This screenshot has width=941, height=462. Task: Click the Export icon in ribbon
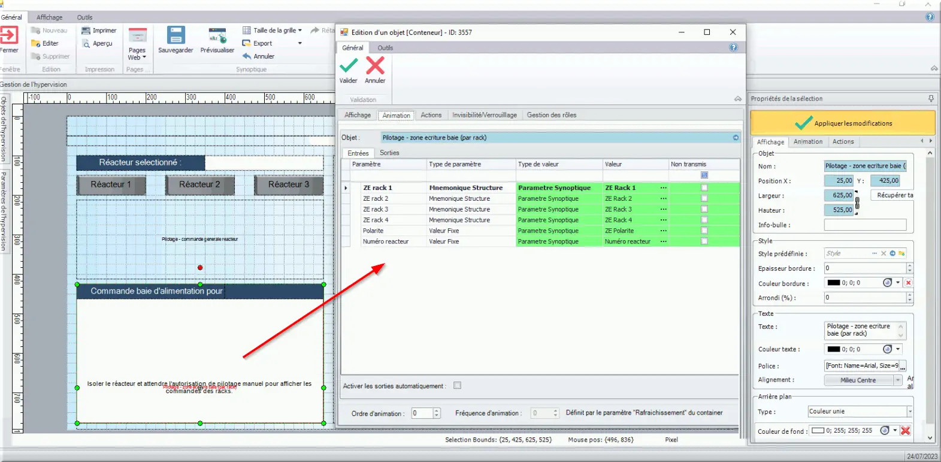click(246, 43)
